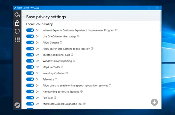
Task: Disable Handwriting automatic learning switch
Action: pyautogui.click(x=30, y=92)
